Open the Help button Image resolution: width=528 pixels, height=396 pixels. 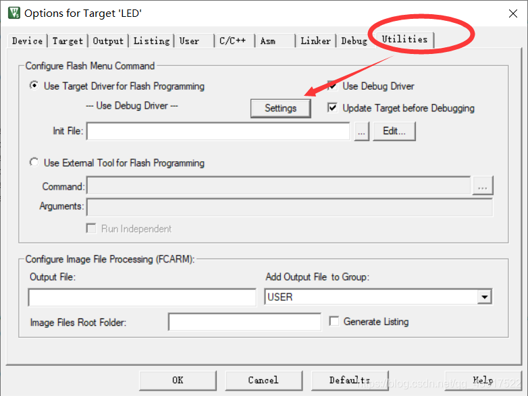point(483,380)
